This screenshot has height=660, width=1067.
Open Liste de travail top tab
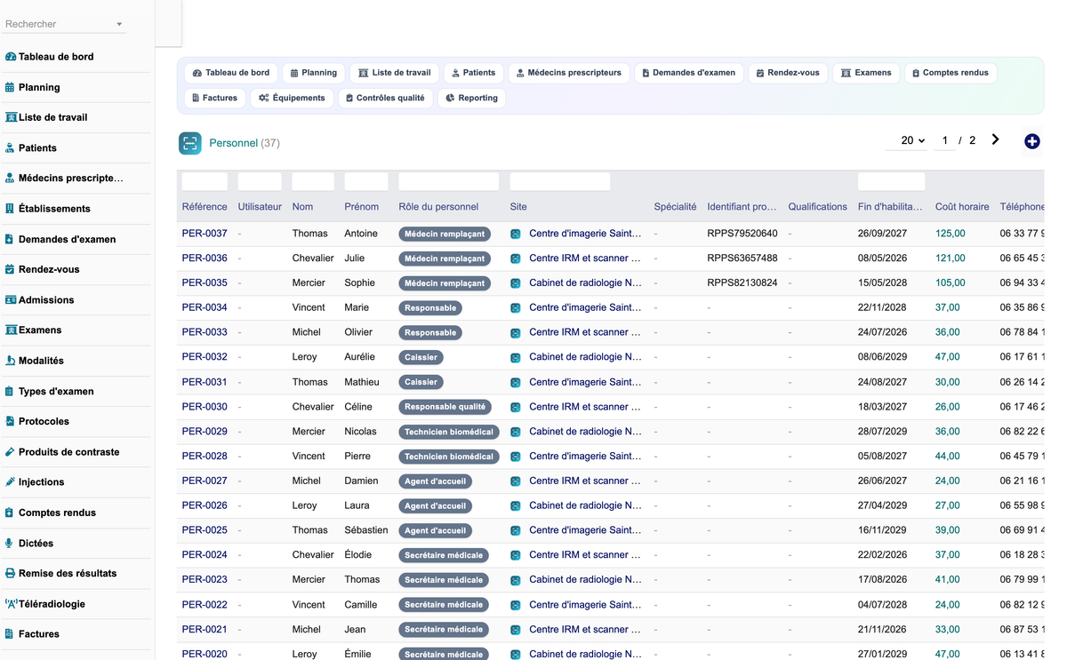pos(395,73)
